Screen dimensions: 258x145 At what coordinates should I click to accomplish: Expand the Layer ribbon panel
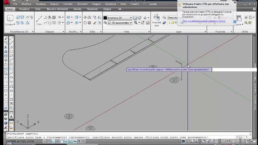tap(205, 31)
